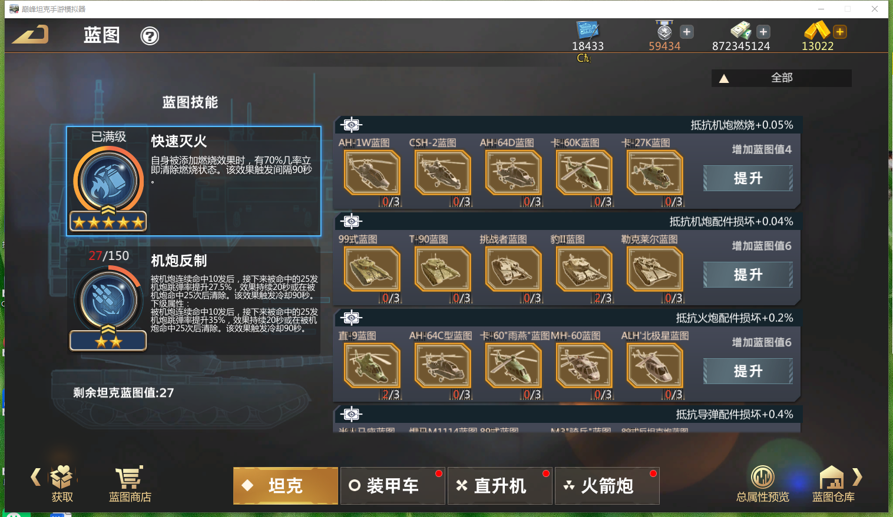The height and width of the screenshot is (517, 893).
Task: Select the 豹II蓝图 tank blueprint
Action: [x=584, y=269]
